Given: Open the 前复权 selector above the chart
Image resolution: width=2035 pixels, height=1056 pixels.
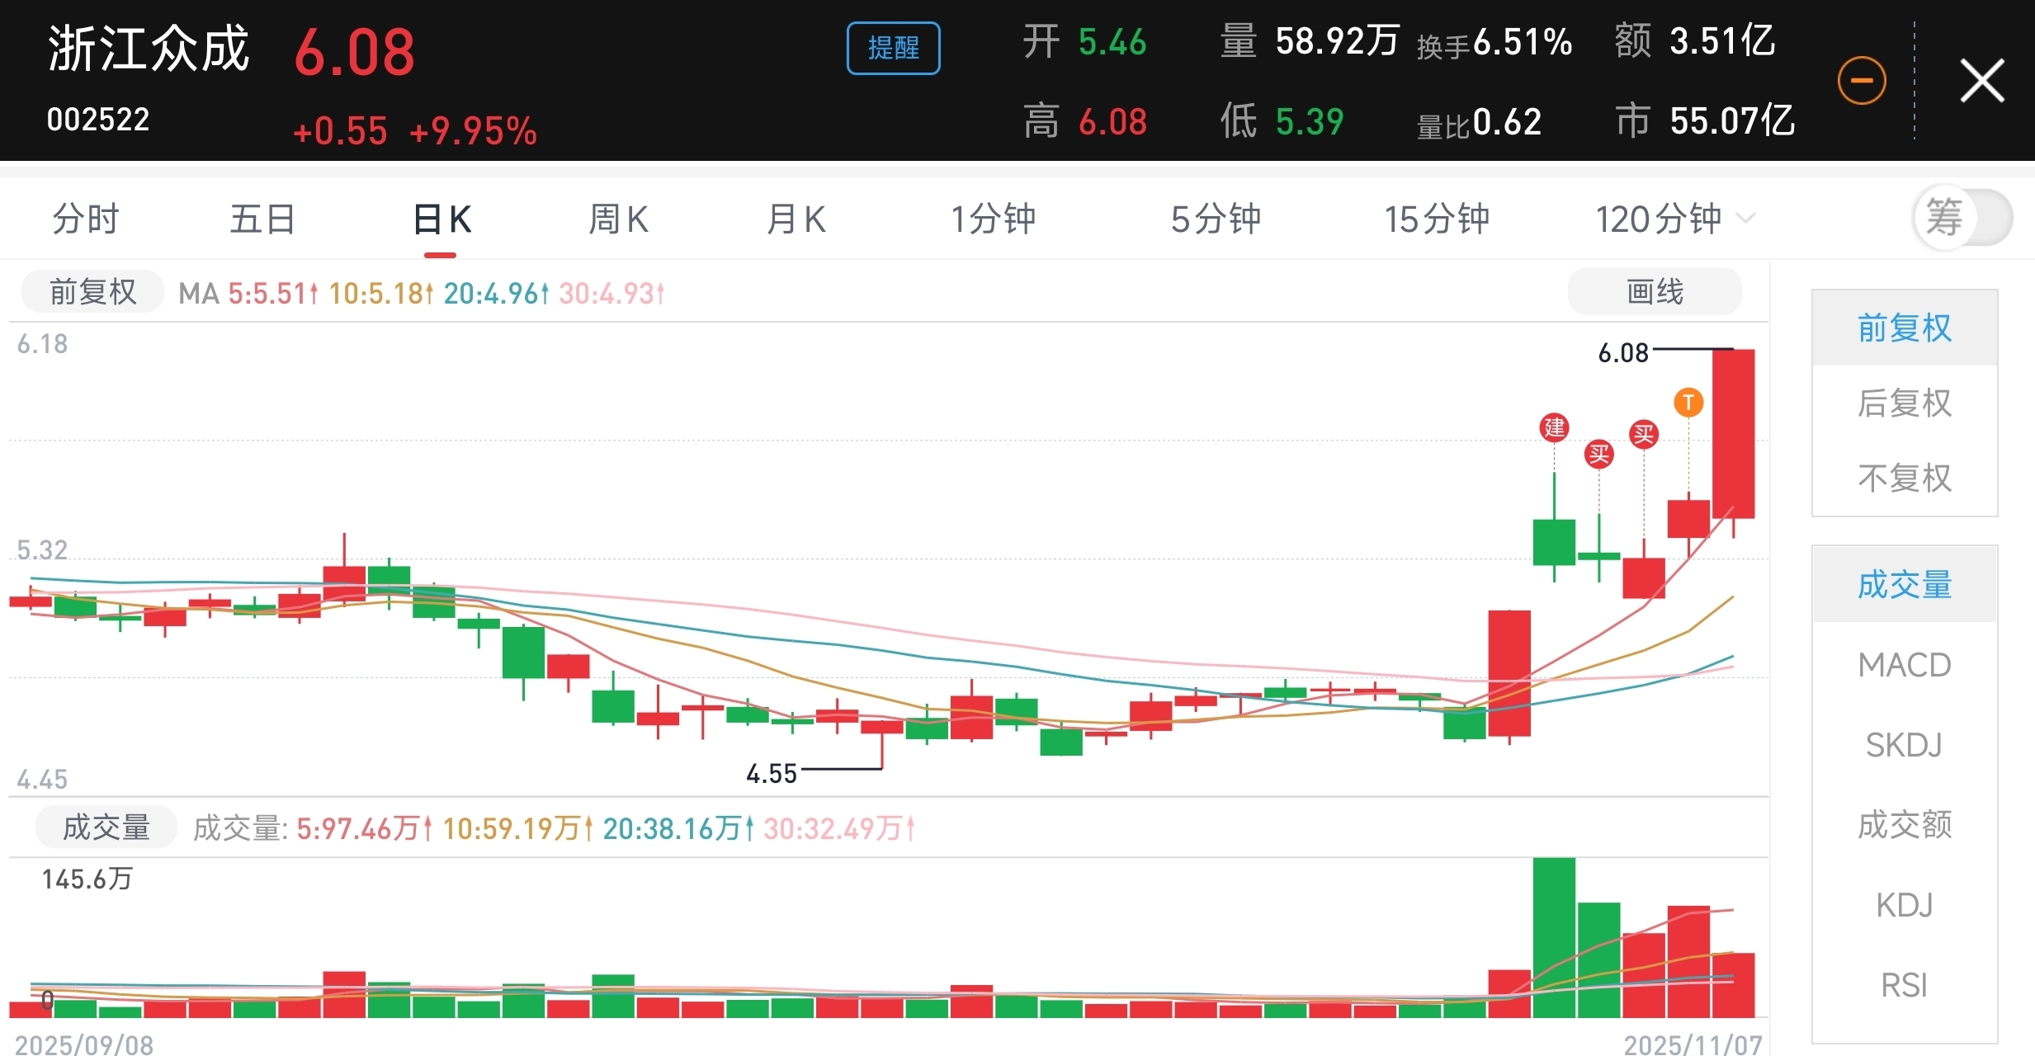Looking at the screenshot, I should (x=92, y=292).
